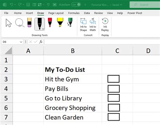Pick the Eraser drawing tool
Screen dimensions: 160x125
tap(29, 23)
